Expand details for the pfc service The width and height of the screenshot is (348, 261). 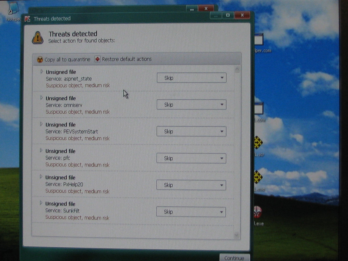coord(41,151)
